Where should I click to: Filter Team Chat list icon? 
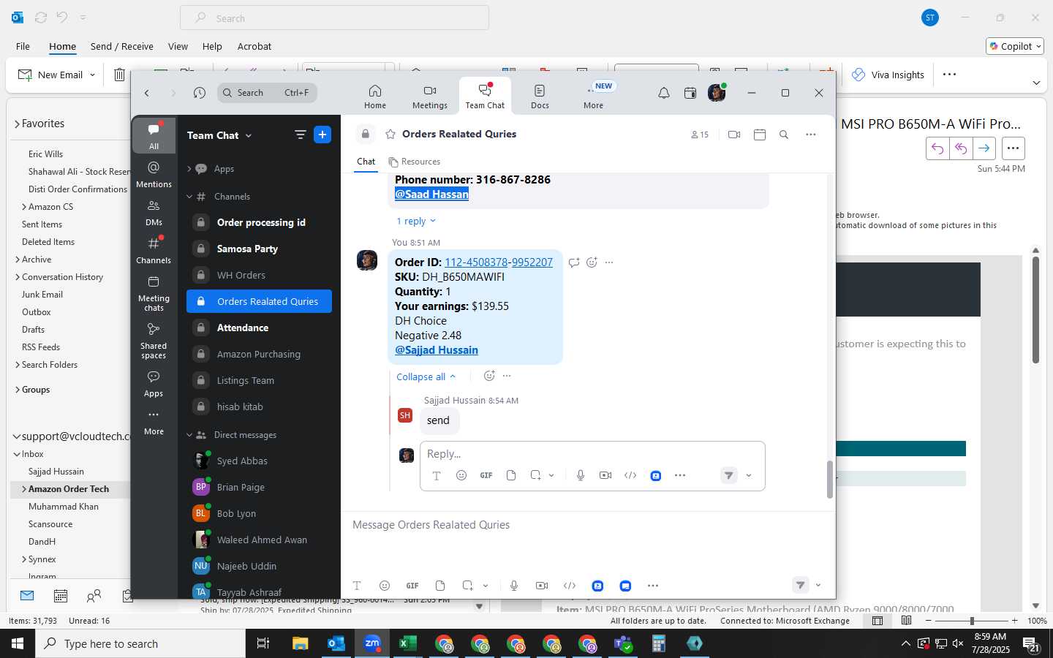coord(300,135)
